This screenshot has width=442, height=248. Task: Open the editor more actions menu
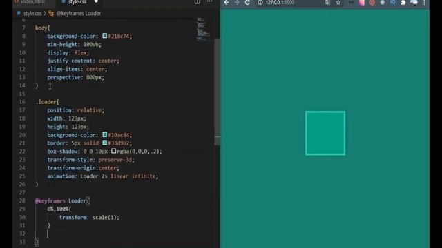pyautogui.click(x=210, y=1)
